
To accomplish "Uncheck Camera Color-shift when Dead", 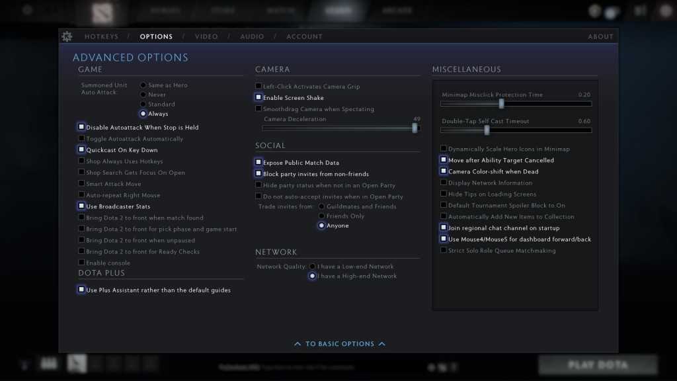I will click(444, 171).
